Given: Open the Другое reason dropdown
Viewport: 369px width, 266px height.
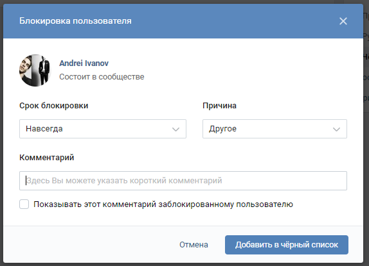Looking at the screenshot, I should 274,129.
